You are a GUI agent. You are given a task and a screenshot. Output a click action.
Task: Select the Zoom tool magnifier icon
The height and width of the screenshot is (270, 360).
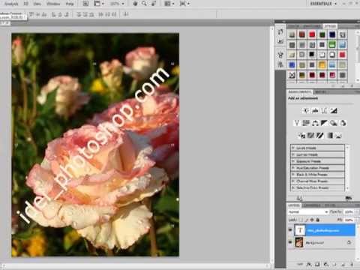[x=144, y=4]
